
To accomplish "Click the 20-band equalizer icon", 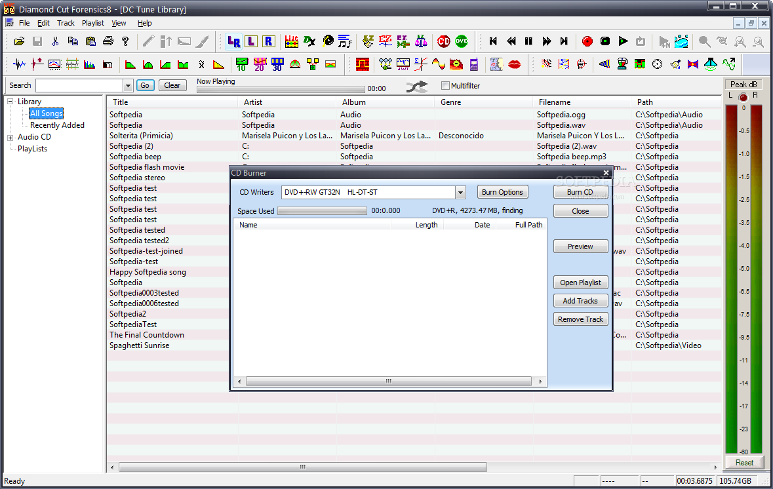I will click(260, 64).
